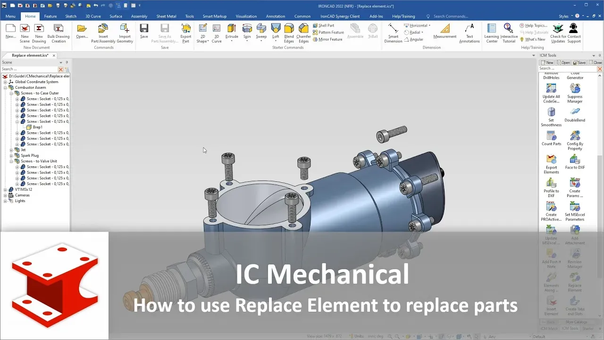Click Update All CodeGen tool
Viewport: 604px width, 340px height.
[x=551, y=93]
